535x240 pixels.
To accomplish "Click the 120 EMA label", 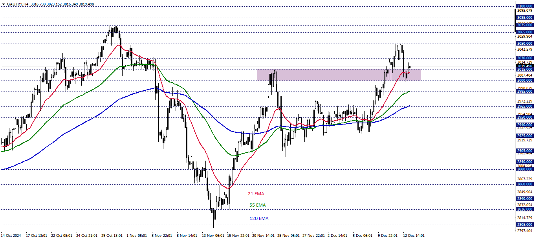I will point(259,218).
